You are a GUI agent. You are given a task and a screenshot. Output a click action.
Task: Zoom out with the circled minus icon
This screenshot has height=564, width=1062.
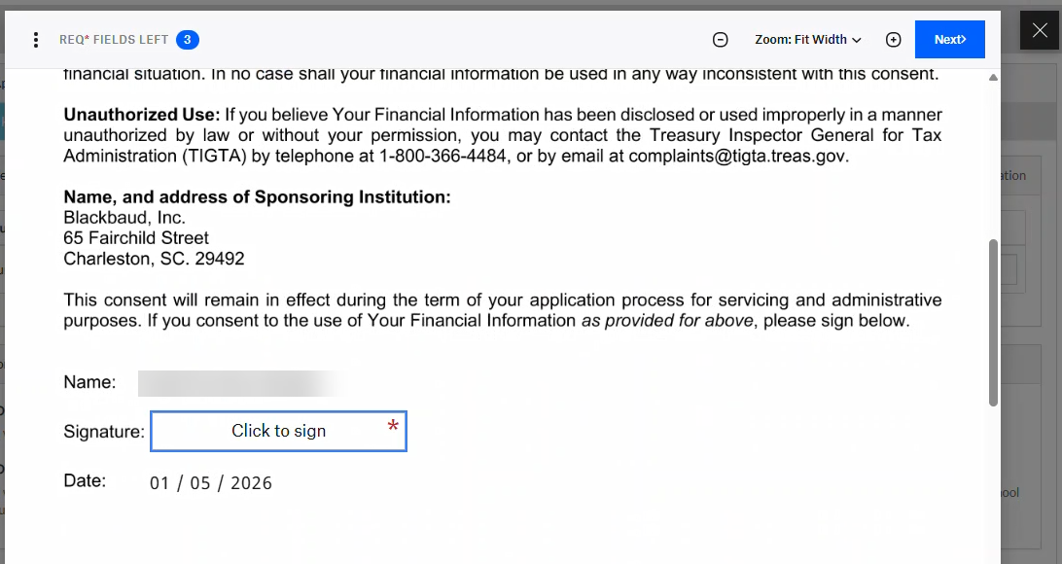(x=721, y=40)
